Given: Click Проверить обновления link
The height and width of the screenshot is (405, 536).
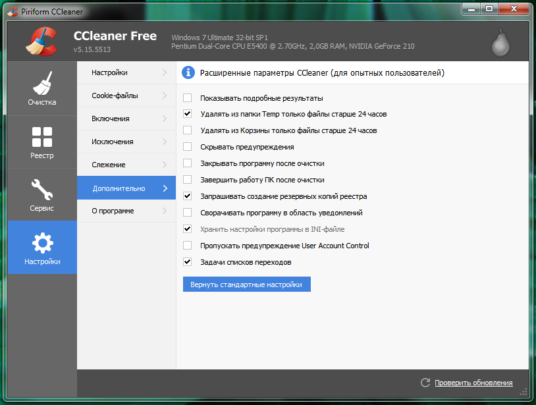Looking at the screenshot, I should tap(473, 383).
